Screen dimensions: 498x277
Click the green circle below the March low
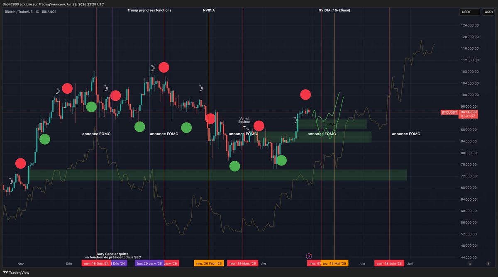point(235,166)
